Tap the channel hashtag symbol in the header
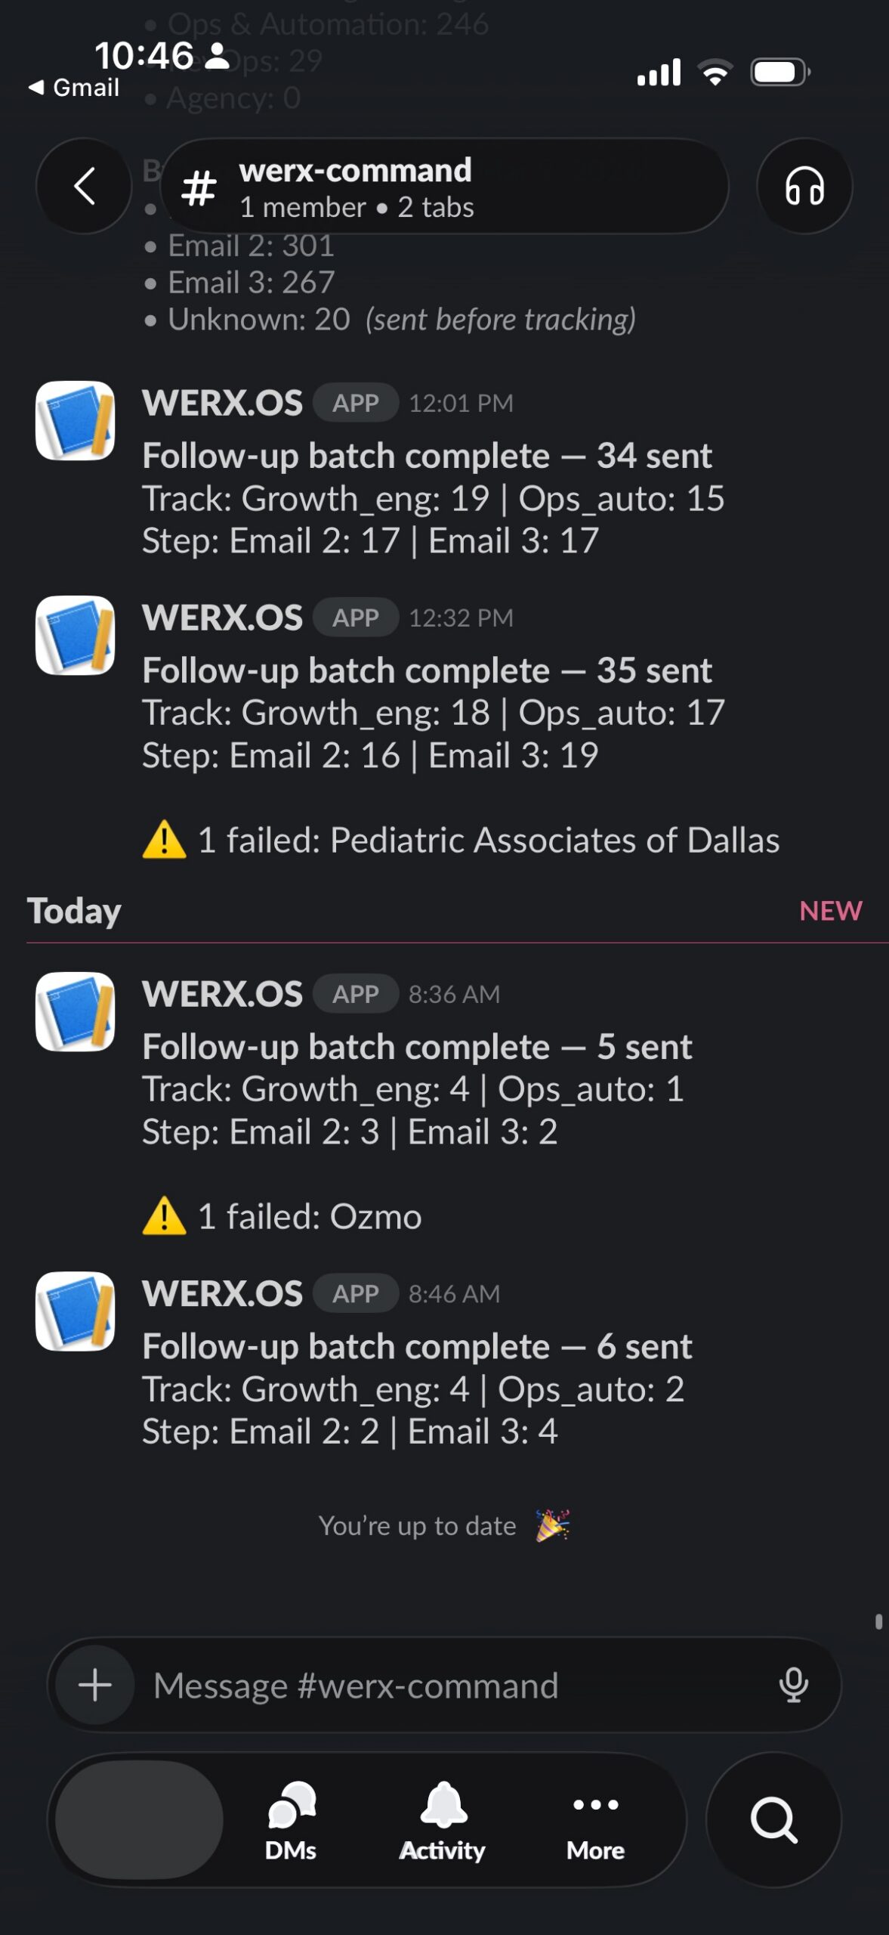This screenshot has width=889, height=1935. coord(198,187)
